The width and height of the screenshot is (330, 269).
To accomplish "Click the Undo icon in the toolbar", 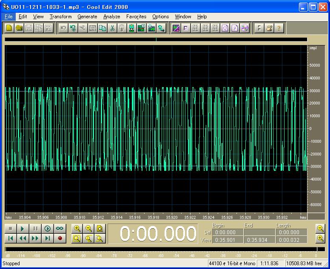I will 63,28.
